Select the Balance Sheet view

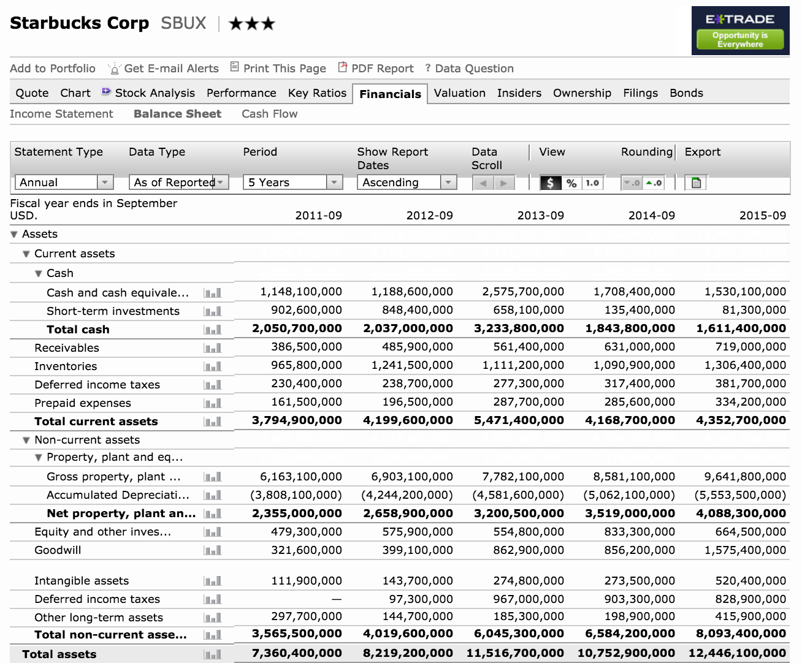click(177, 114)
